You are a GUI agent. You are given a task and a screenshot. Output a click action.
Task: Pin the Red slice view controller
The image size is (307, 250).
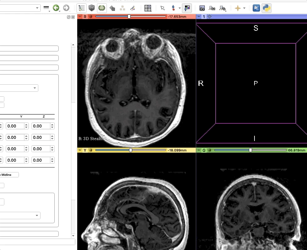tap(80, 17)
